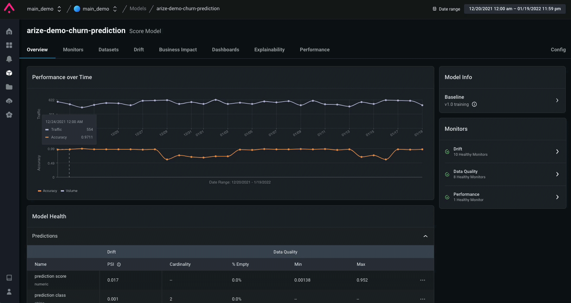Open the alerts bell icon in sidebar
Viewport: 571px width, 303px height.
pos(9,59)
